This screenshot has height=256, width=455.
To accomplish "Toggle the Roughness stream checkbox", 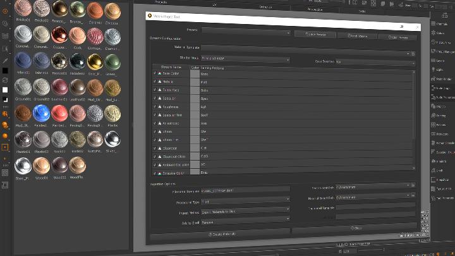I will (x=155, y=107).
